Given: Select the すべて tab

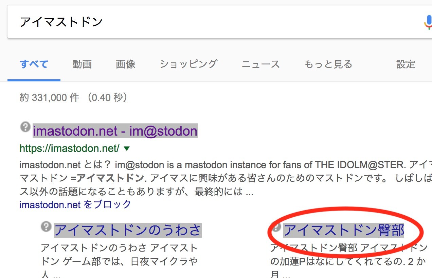Looking at the screenshot, I should pyautogui.click(x=34, y=64).
